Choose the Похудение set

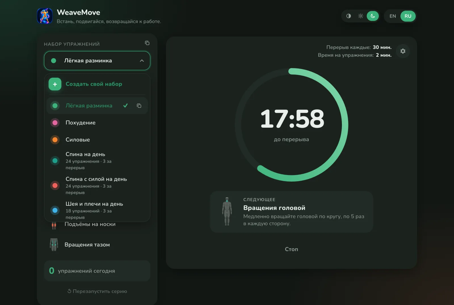[97, 123]
